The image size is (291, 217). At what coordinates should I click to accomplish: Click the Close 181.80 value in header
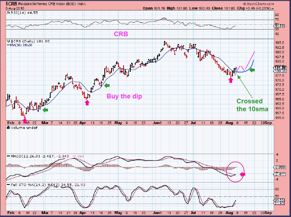click(223, 8)
